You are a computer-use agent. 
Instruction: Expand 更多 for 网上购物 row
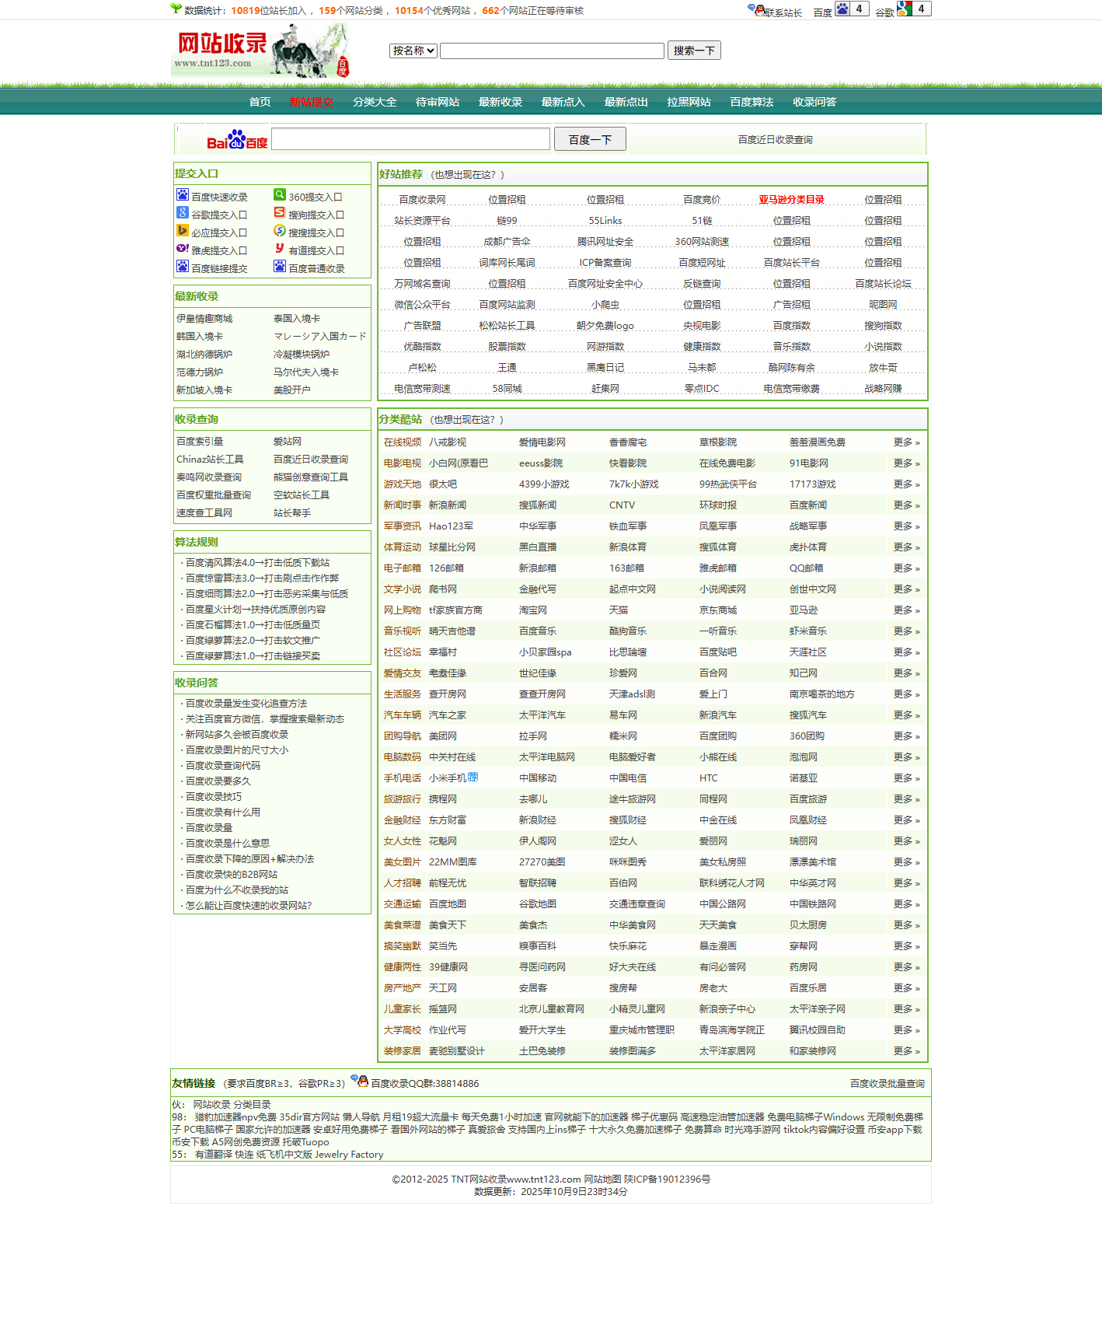pyautogui.click(x=906, y=610)
